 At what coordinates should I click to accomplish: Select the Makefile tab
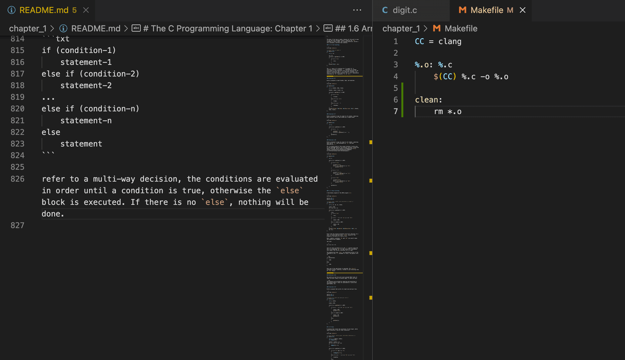click(x=490, y=10)
